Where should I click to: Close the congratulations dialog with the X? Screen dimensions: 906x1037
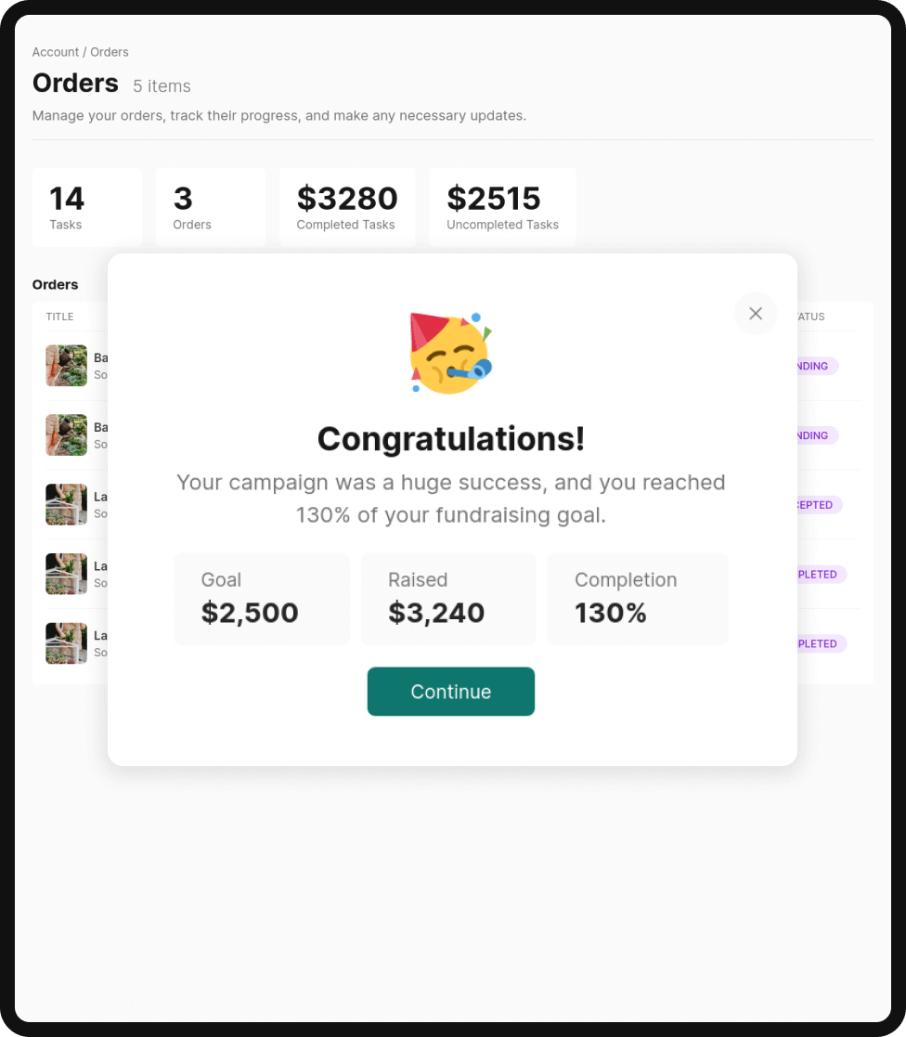(x=756, y=314)
